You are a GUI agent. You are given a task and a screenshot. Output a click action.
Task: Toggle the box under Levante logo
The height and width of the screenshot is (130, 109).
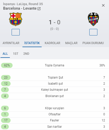coord(93,32)
